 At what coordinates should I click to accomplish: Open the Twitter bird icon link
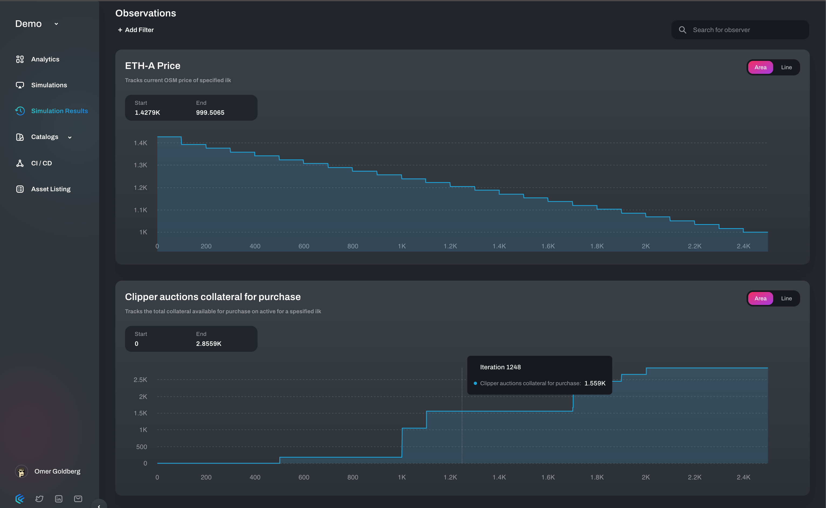click(x=39, y=499)
